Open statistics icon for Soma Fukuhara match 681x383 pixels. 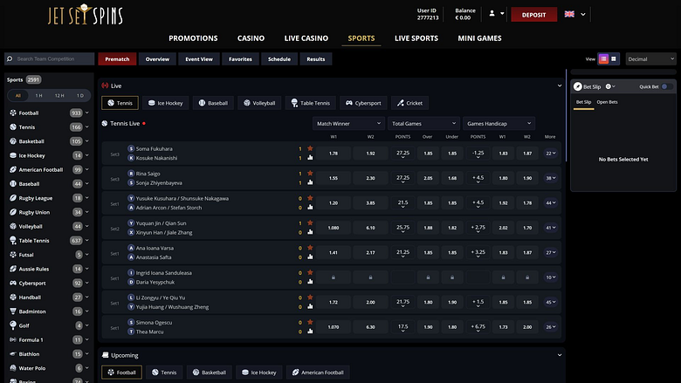tap(310, 158)
